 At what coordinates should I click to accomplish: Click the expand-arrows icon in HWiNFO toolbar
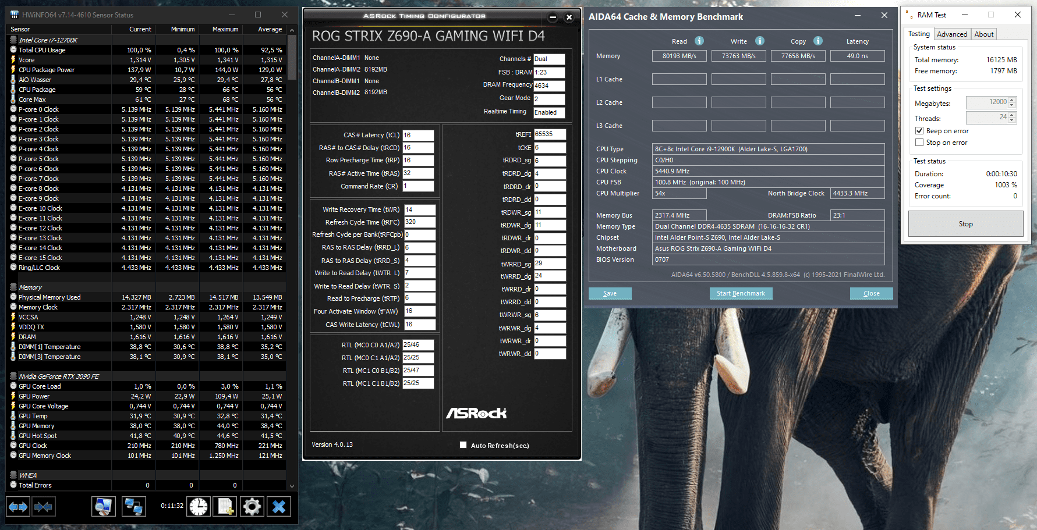(18, 507)
